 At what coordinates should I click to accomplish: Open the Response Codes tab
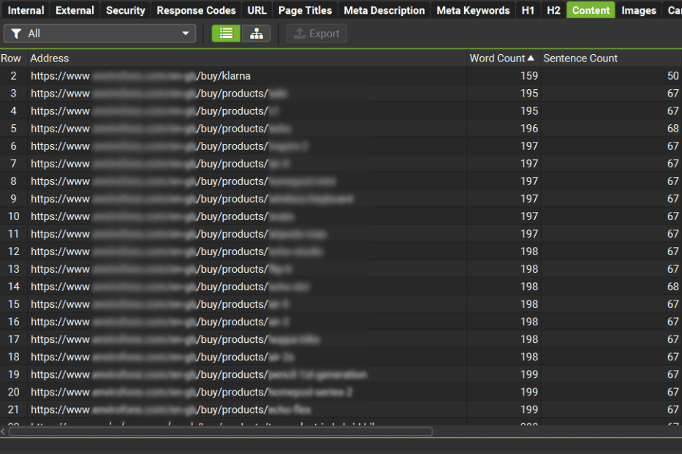click(x=195, y=10)
